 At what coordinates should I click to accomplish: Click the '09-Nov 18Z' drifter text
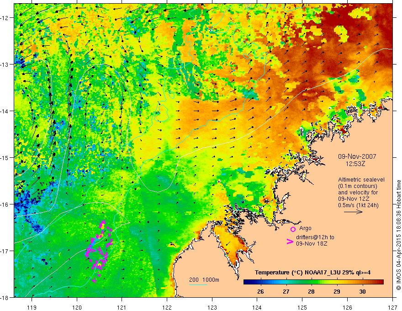(x=312, y=244)
